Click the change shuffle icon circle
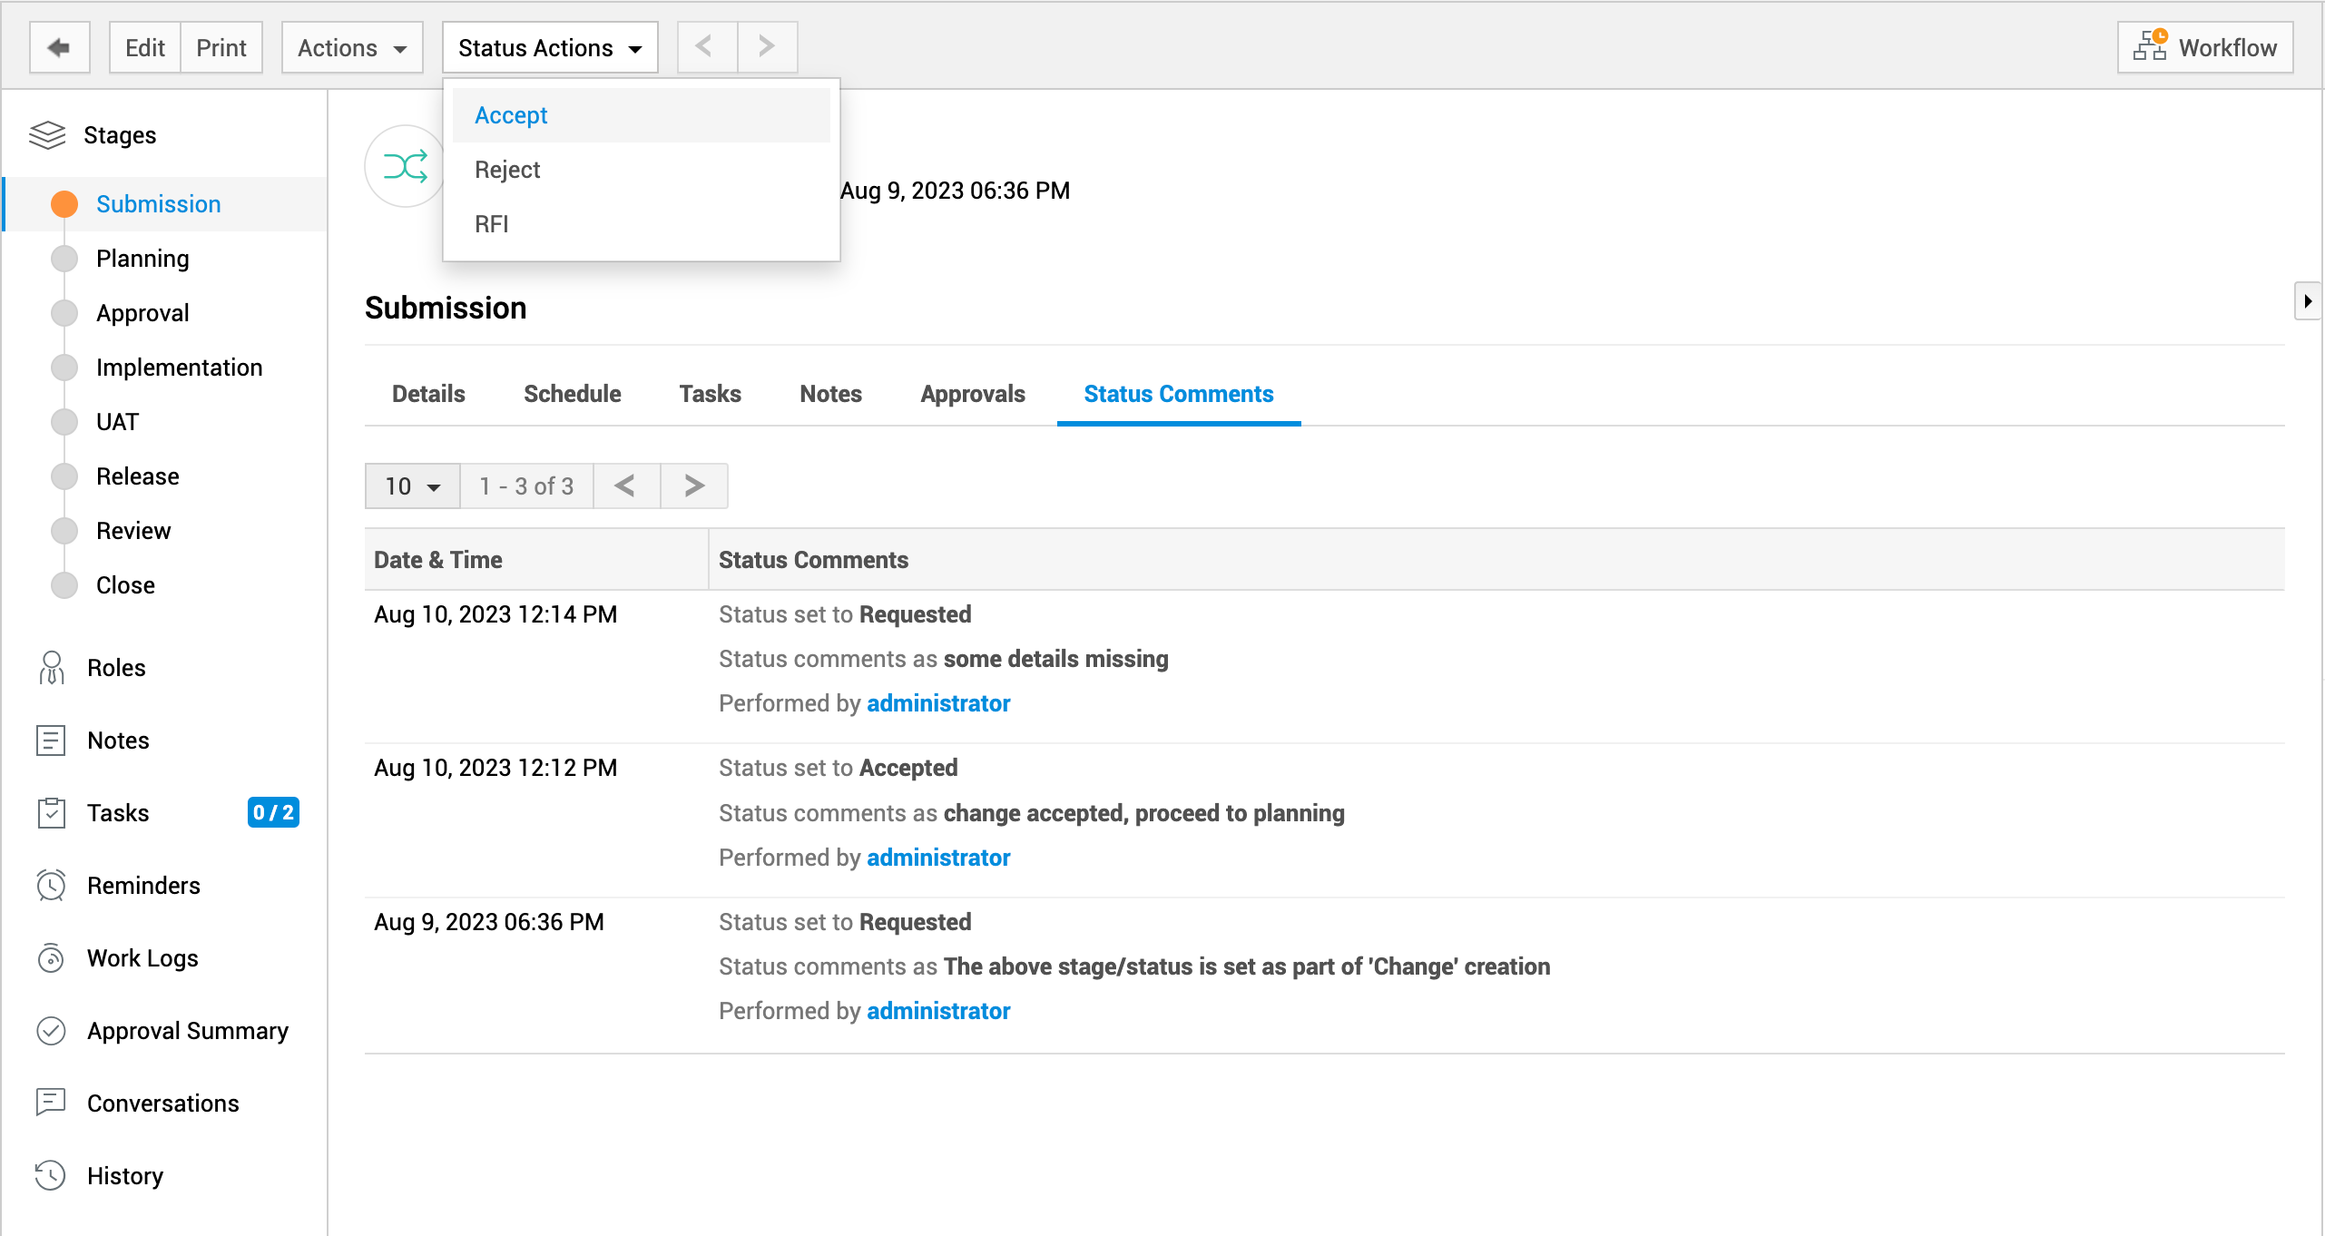 tap(405, 166)
